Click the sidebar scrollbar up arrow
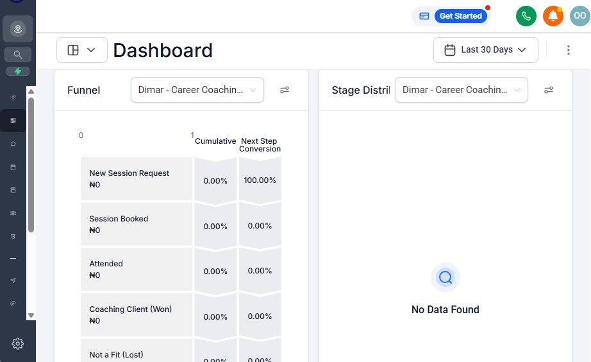The height and width of the screenshot is (362, 591). pyautogui.click(x=31, y=91)
